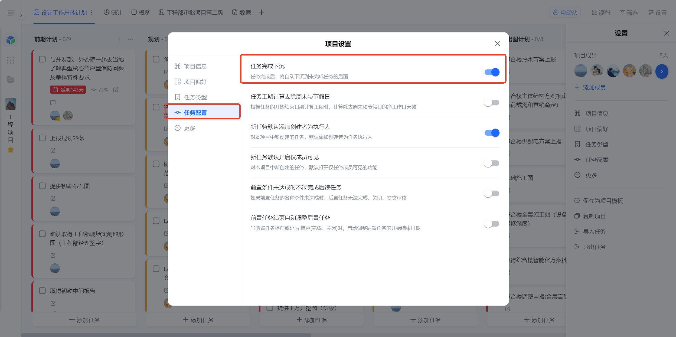Open the 视图 view switcher
This screenshot has height=337, width=676.
coord(601,12)
